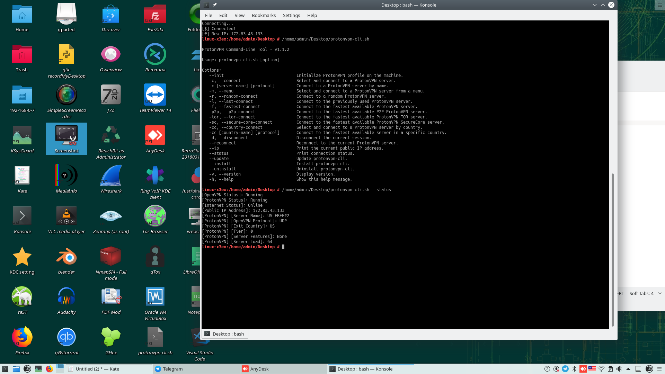665x374 pixels.
Task: Open the Konsole titlebar window menu chevron
Action: click(206, 5)
